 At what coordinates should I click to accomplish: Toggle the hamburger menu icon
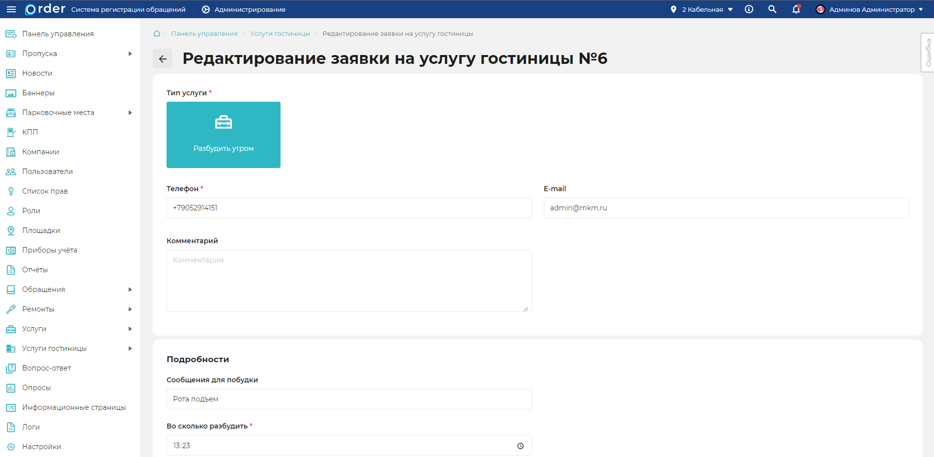pos(11,9)
